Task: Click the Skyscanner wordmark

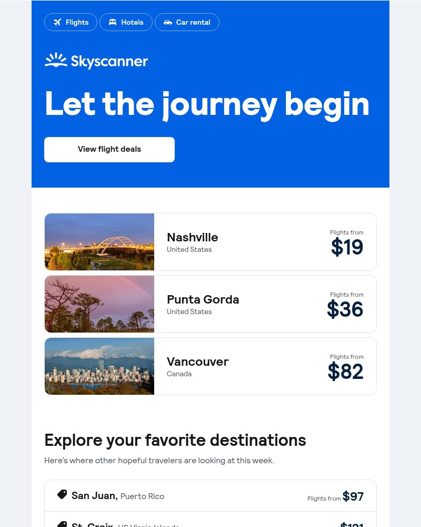Action: tap(109, 61)
